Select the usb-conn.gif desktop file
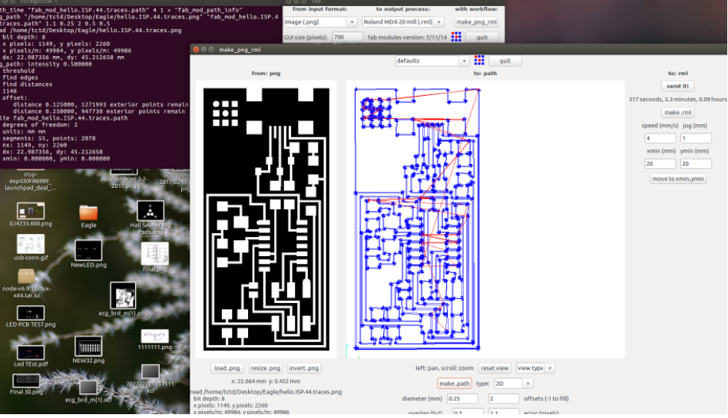The height and width of the screenshot is (418, 728). coord(31,248)
